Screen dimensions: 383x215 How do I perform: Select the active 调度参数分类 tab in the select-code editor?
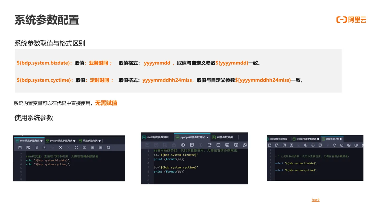pos(332,139)
